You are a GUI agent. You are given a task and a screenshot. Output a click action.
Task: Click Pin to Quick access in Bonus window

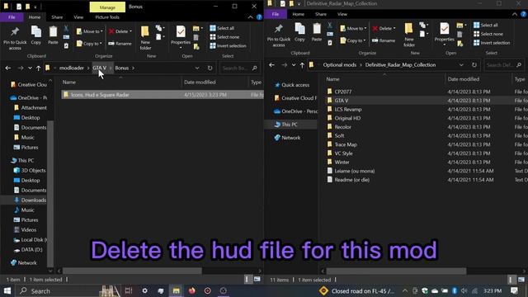click(x=15, y=38)
